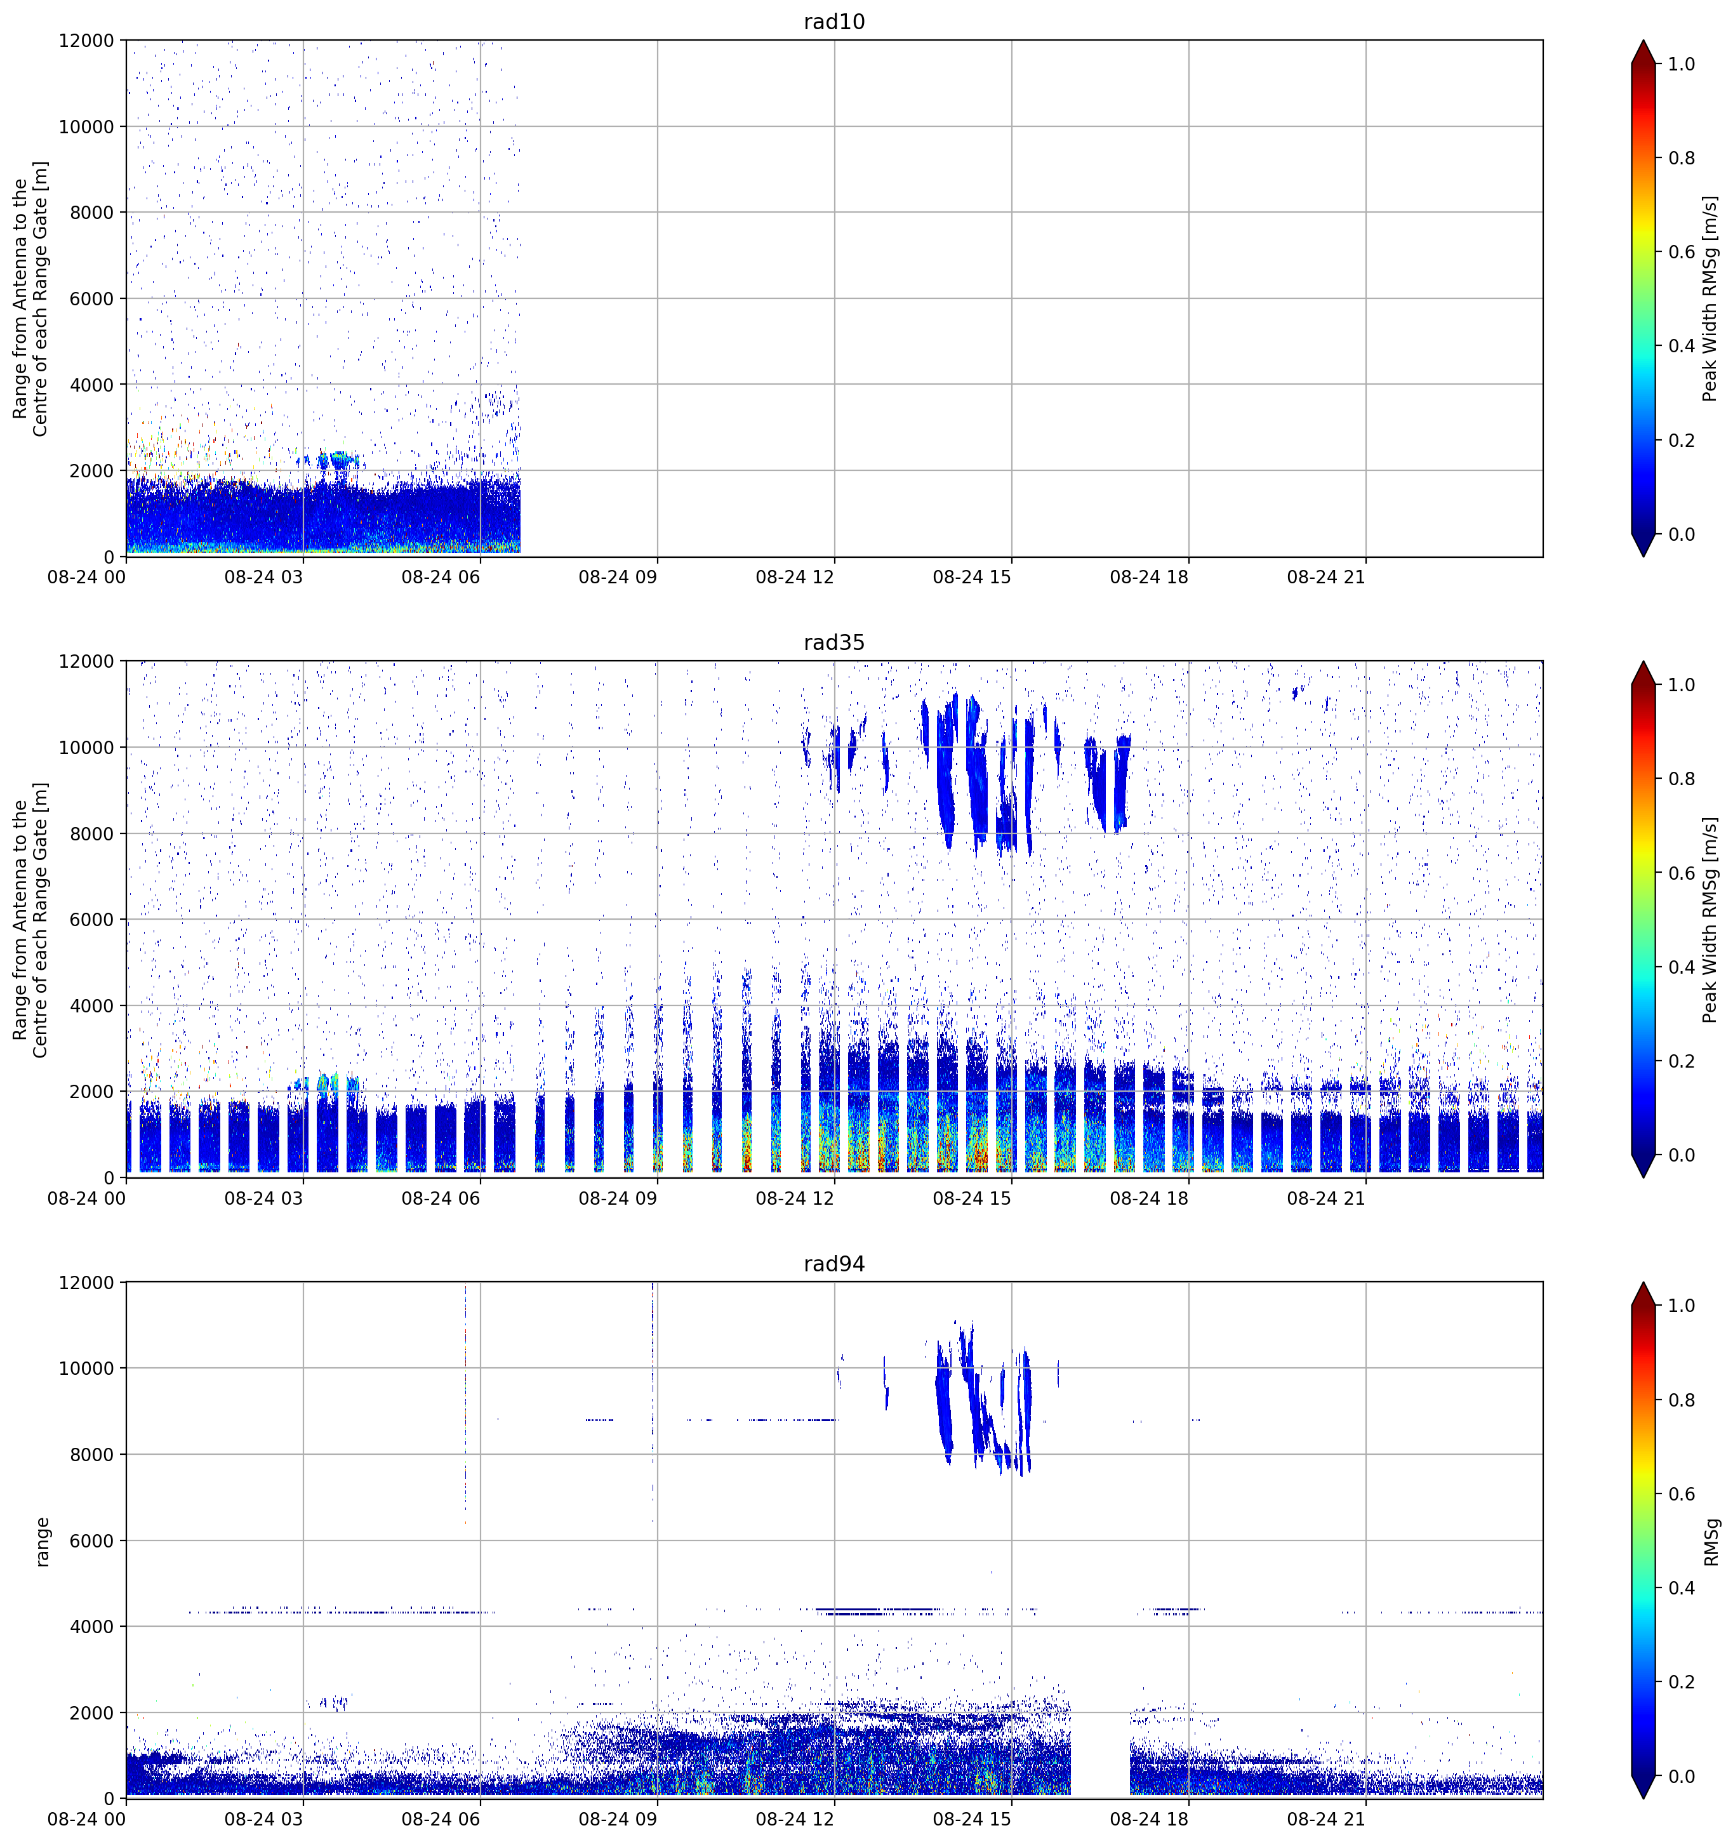1733x1842 pixels.
Task: Click the 4000 y-tick of rad10
Action: [x=92, y=385]
